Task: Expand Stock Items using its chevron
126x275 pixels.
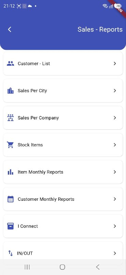Action: click(x=115, y=145)
